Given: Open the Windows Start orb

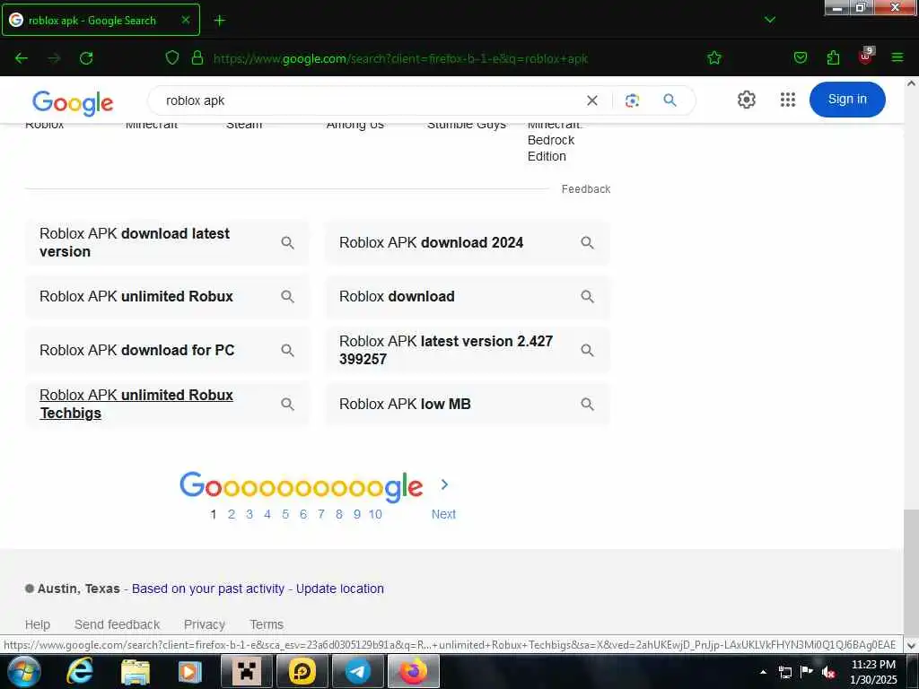Looking at the screenshot, I should (x=24, y=671).
